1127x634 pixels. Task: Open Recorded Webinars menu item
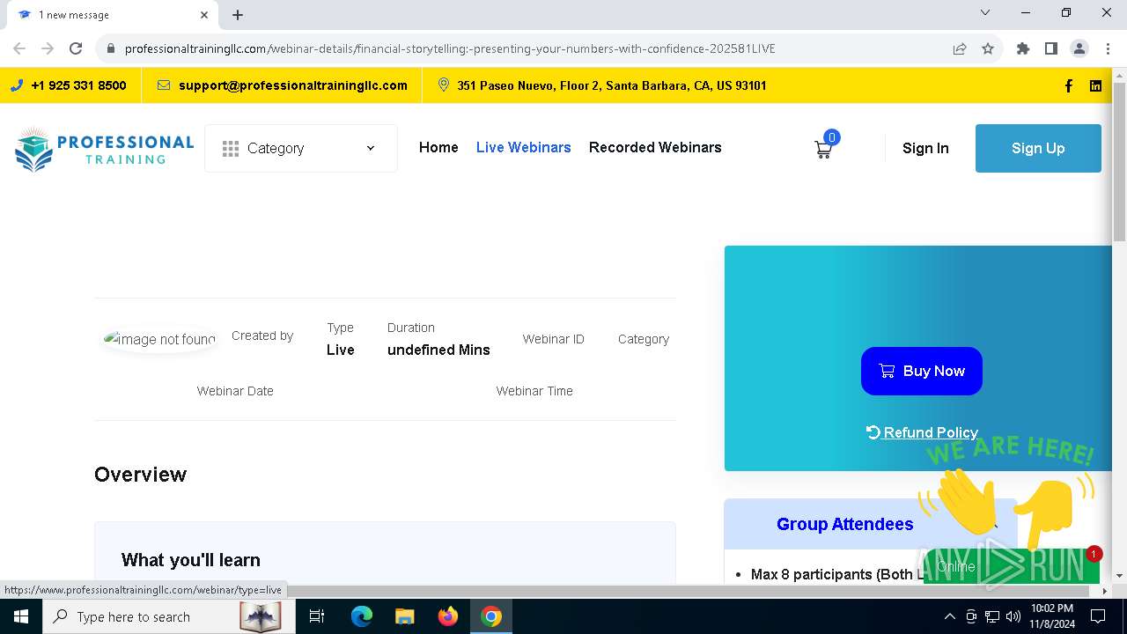(x=655, y=147)
